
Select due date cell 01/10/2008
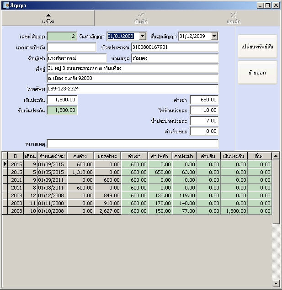coord(52,211)
